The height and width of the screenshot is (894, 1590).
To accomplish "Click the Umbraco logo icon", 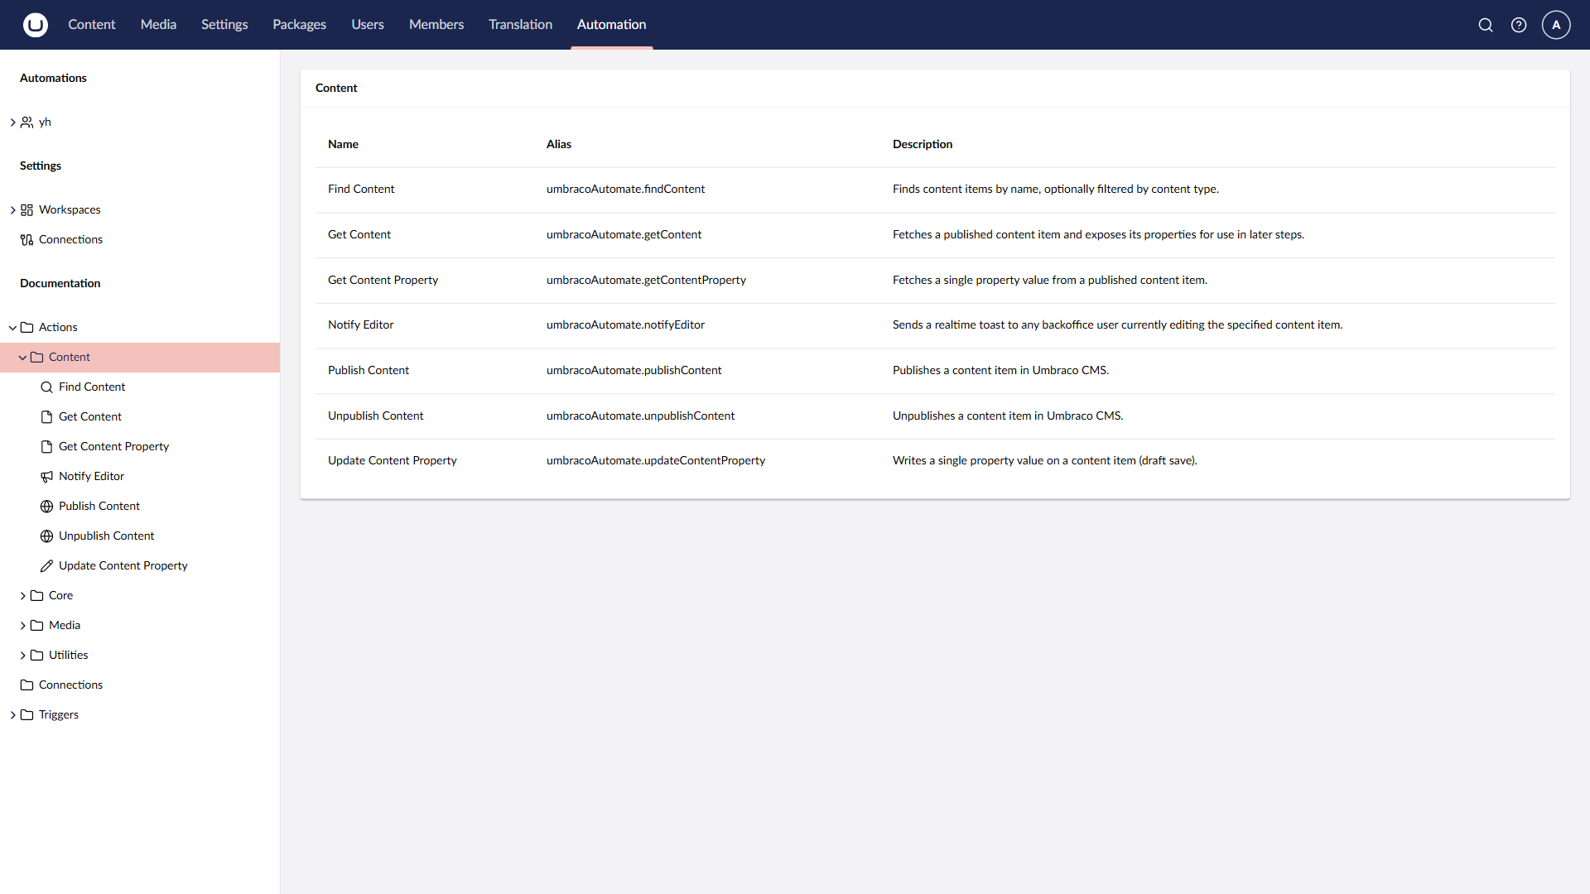I will (35, 25).
